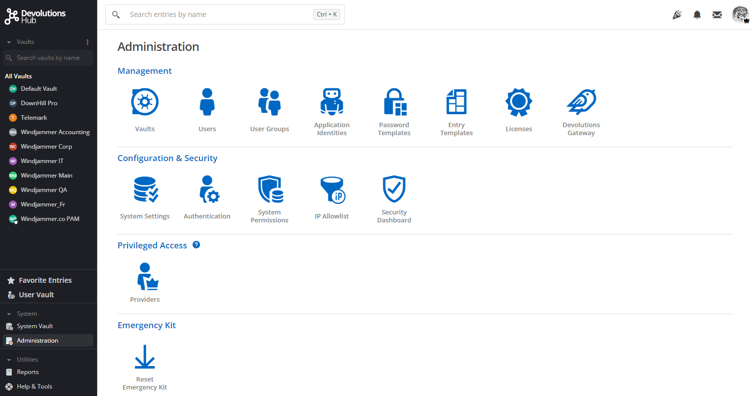This screenshot has height=396, width=753.
Task: Select Windjammer QA vault
Action: pos(48,190)
